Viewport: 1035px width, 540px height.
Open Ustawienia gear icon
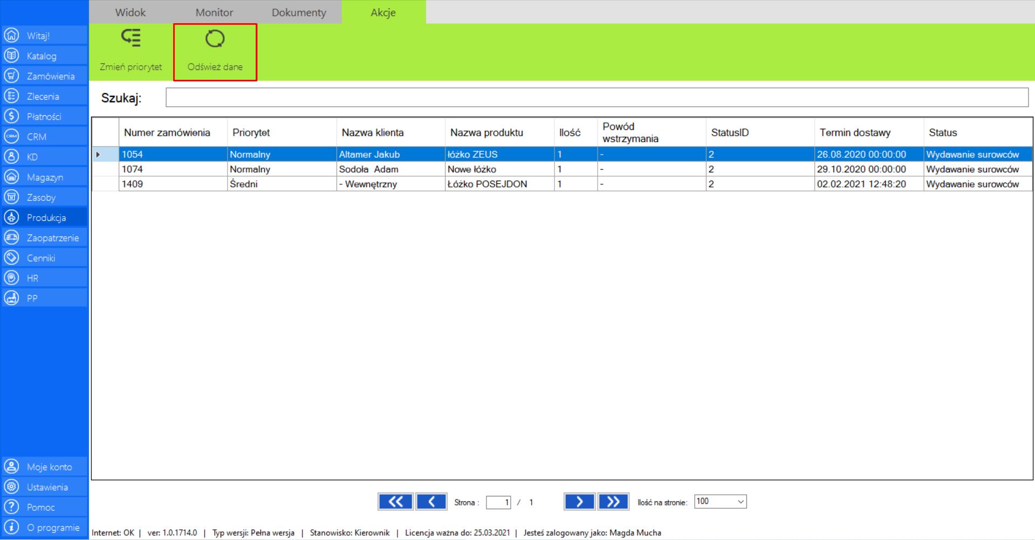11,487
